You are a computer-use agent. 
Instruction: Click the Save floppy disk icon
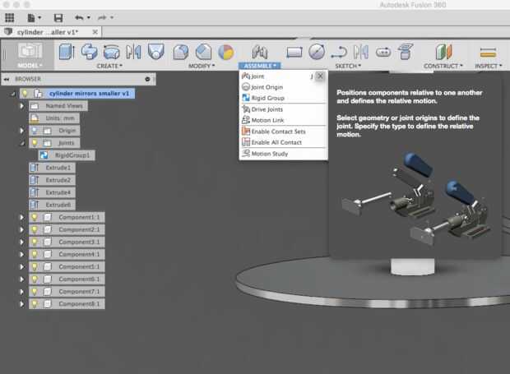(x=58, y=17)
